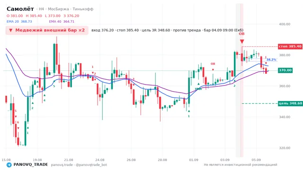Image resolution: width=303 pixels, height=170 pixels.
Task: Click the high value H 385.40
Action: point(34,16)
